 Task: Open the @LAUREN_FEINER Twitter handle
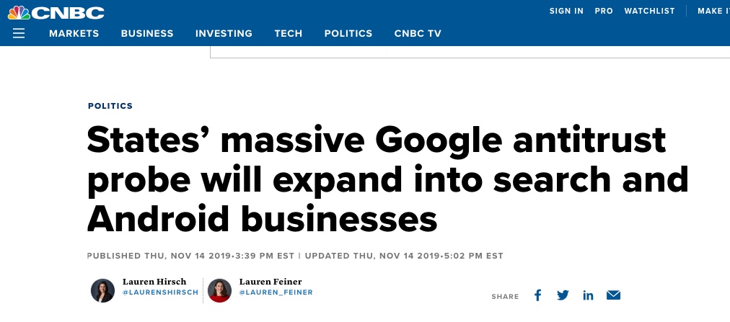tap(276, 292)
